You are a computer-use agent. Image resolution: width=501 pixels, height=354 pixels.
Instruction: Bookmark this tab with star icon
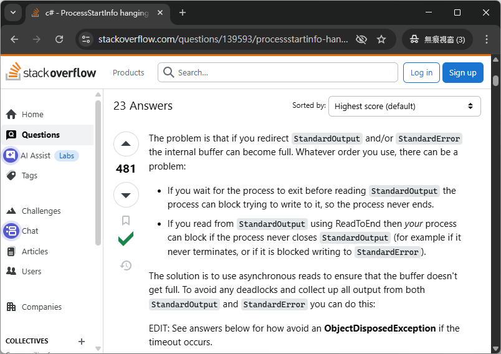click(381, 39)
